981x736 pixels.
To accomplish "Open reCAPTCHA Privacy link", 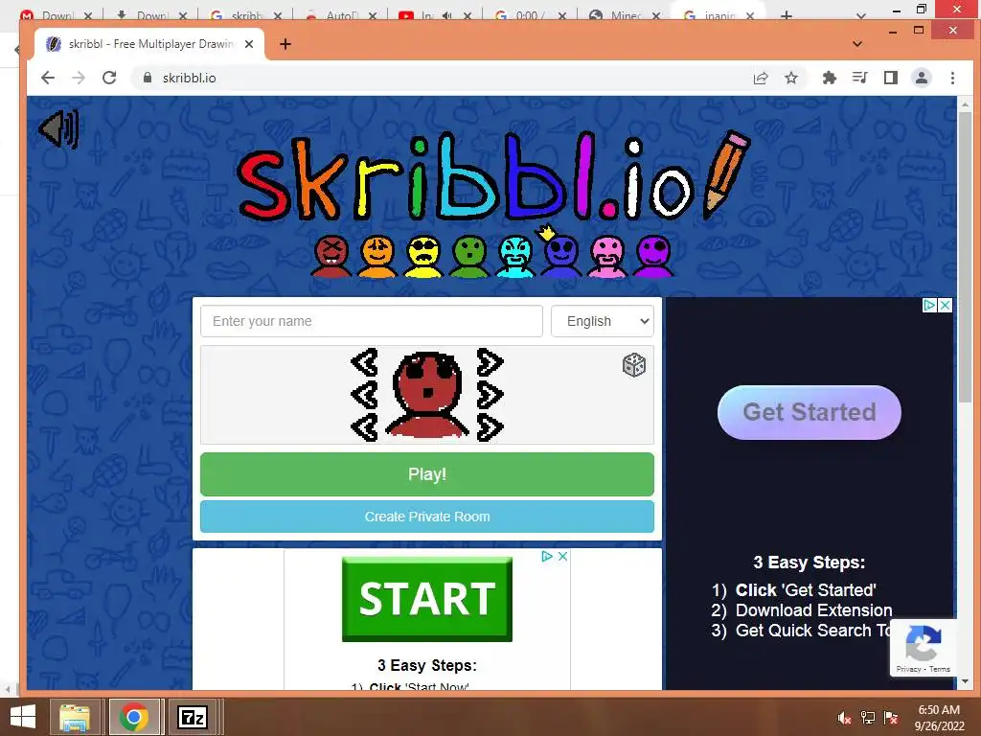I will point(908,669).
